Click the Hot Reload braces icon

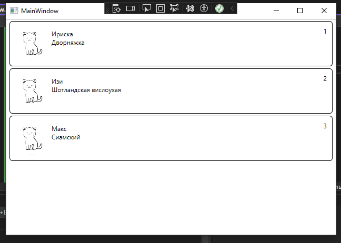tap(190, 8)
